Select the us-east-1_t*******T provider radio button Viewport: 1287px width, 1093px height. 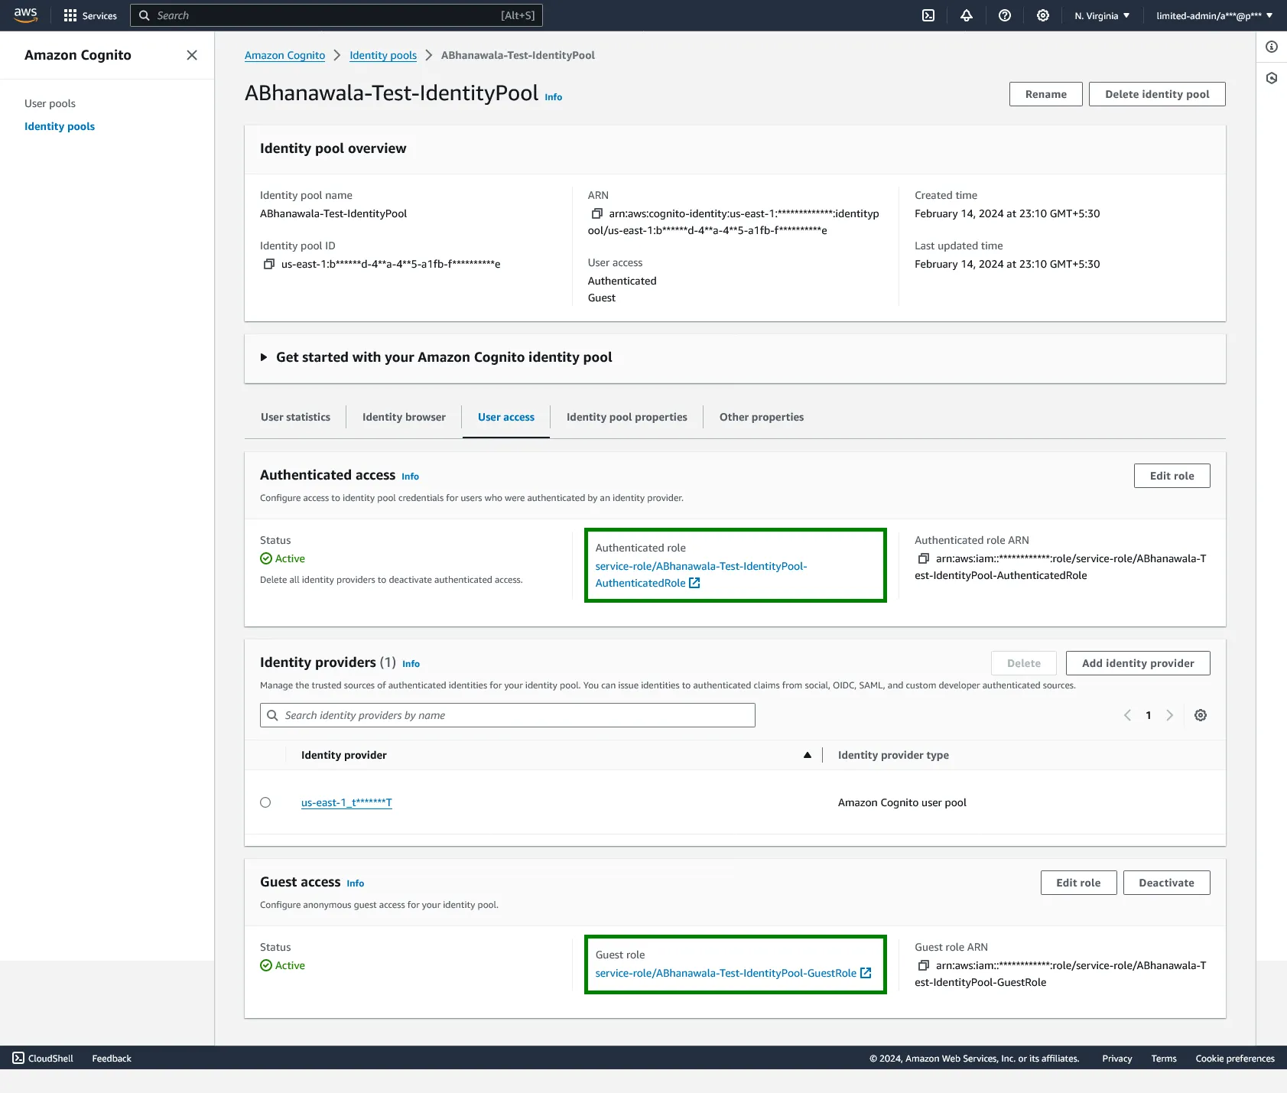(265, 802)
